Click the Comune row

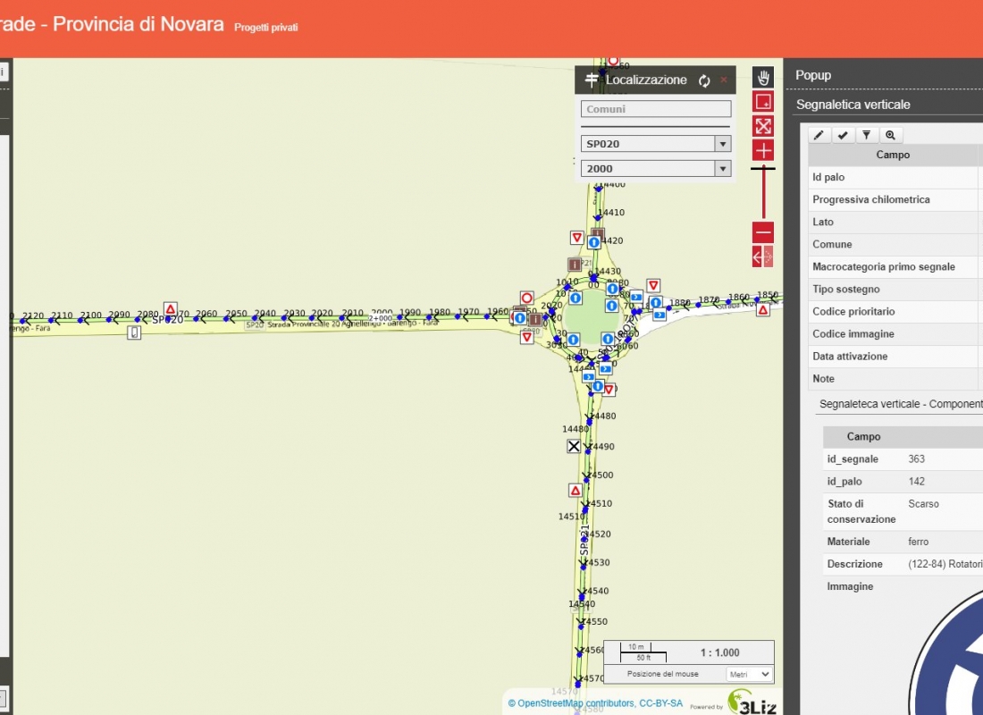click(x=895, y=245)
